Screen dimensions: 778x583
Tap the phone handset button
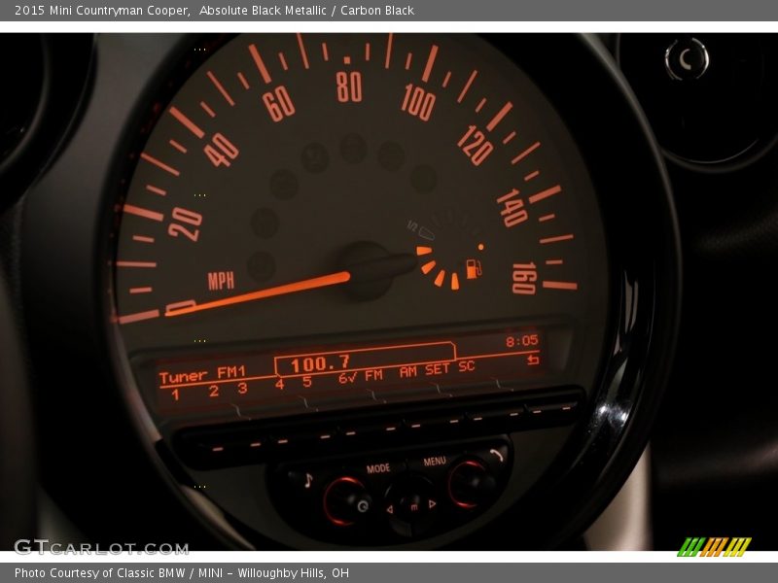497,454
